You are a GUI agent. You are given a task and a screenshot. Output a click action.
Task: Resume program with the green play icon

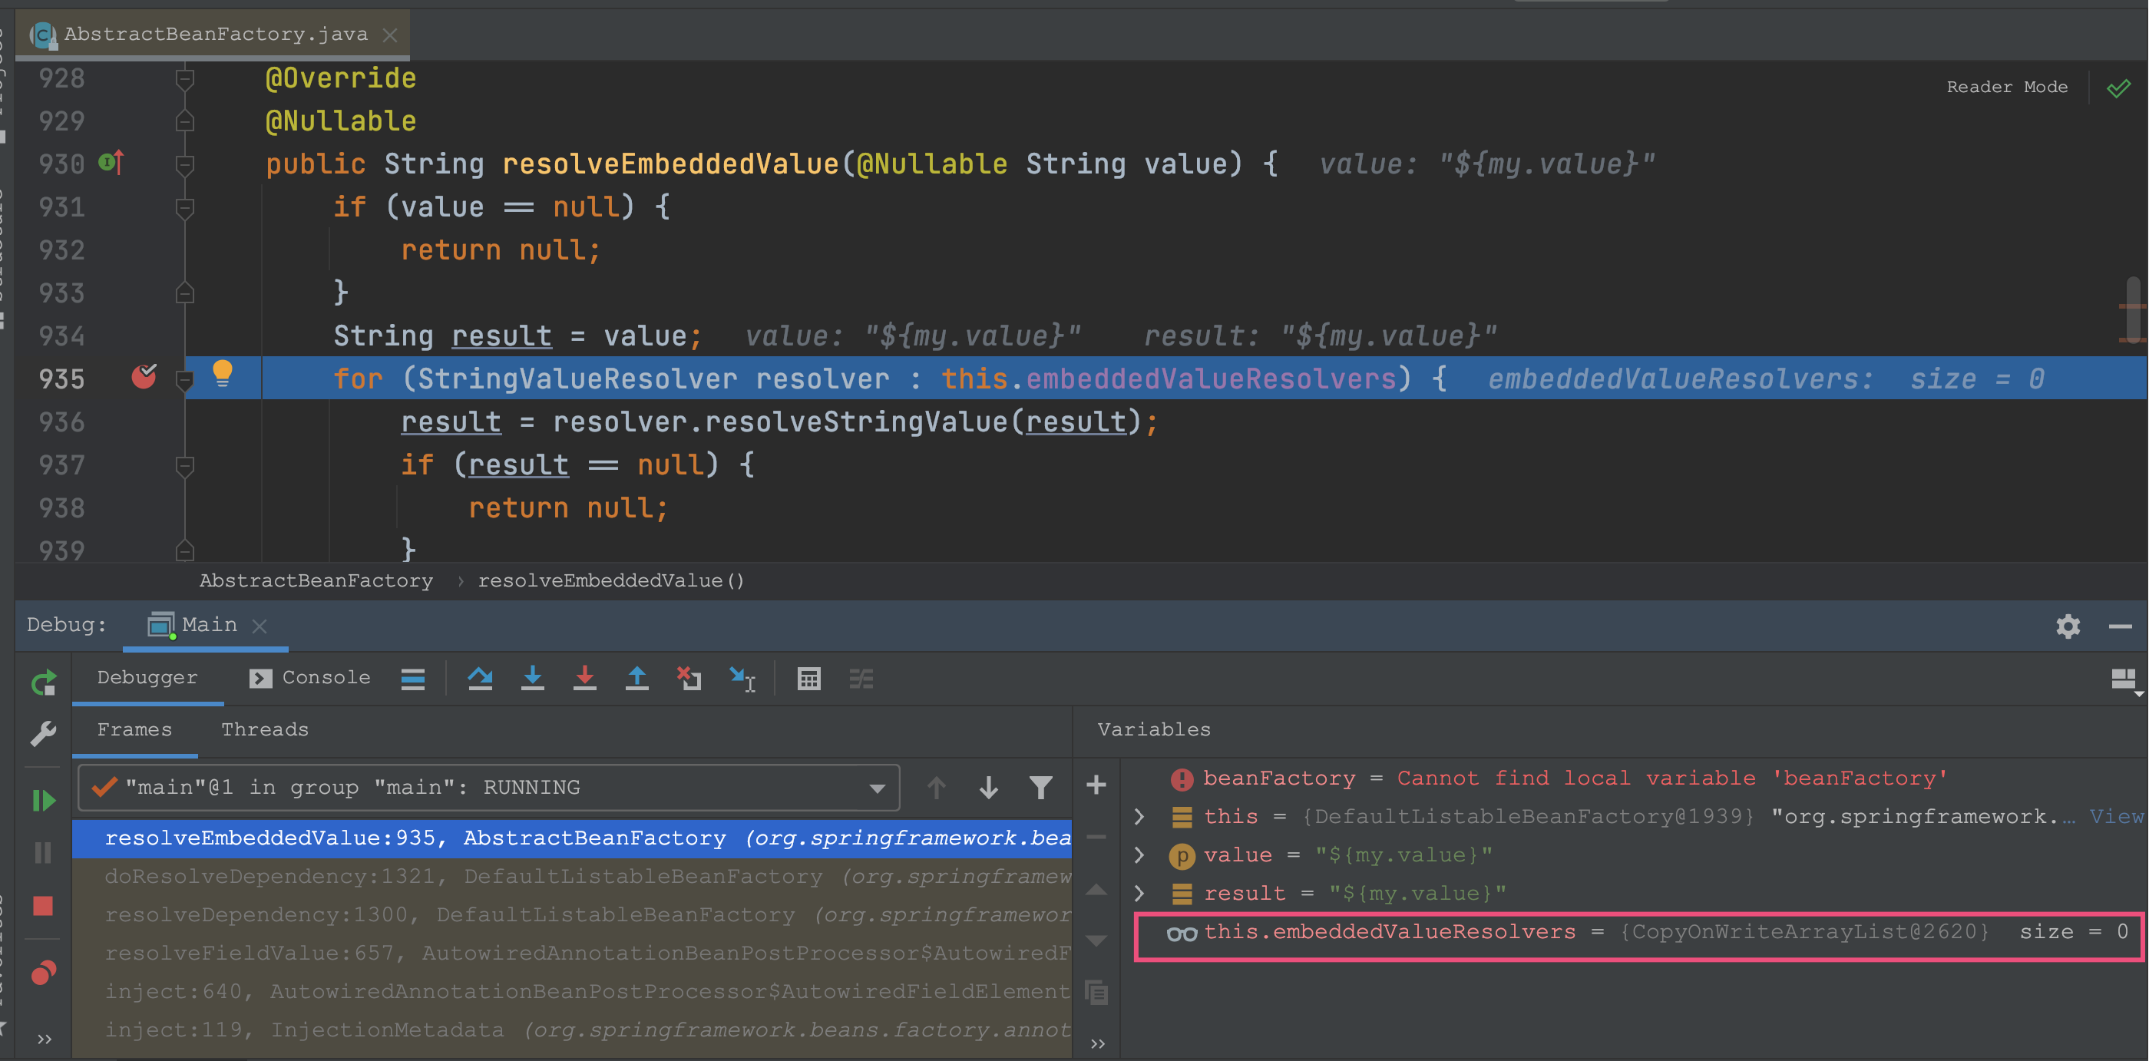point(44,800)
